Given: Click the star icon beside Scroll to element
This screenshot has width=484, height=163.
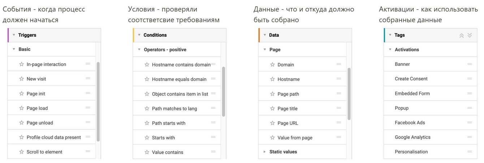Looking at the screenshot, I should [x=22, y=152].
